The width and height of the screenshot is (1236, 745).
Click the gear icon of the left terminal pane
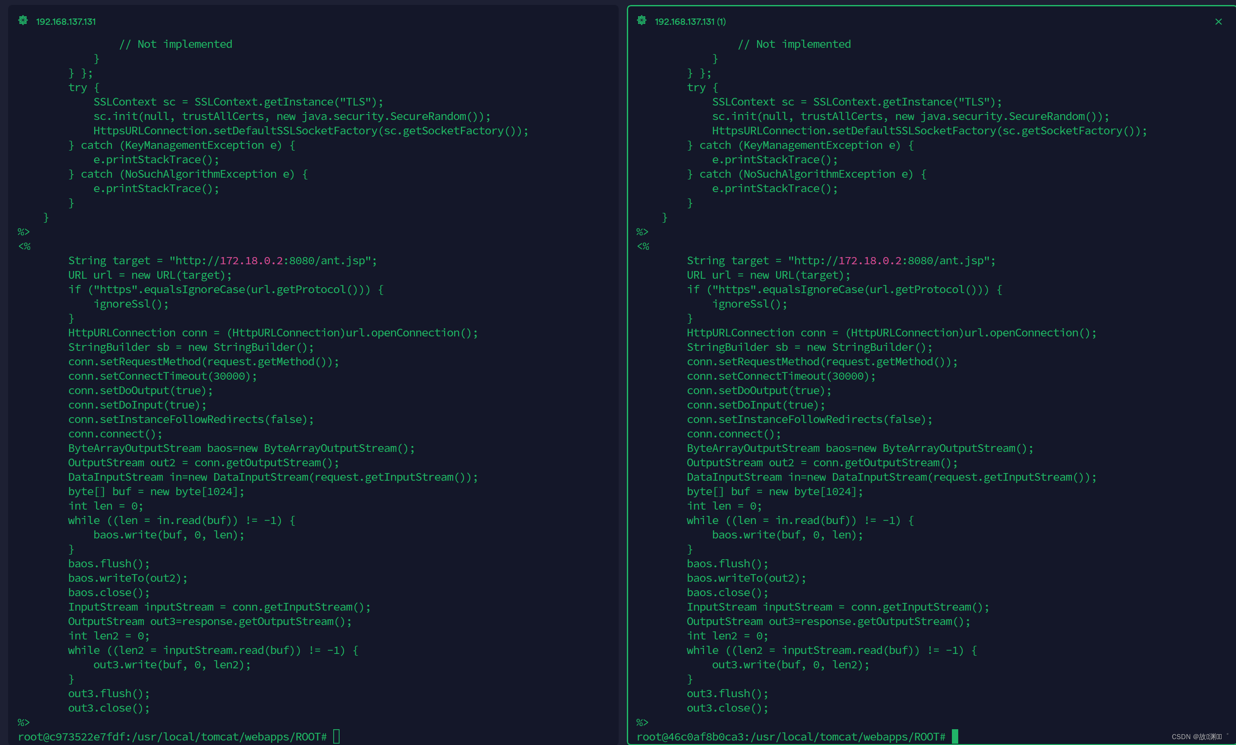pyautogui.click(x=23, y=21)
